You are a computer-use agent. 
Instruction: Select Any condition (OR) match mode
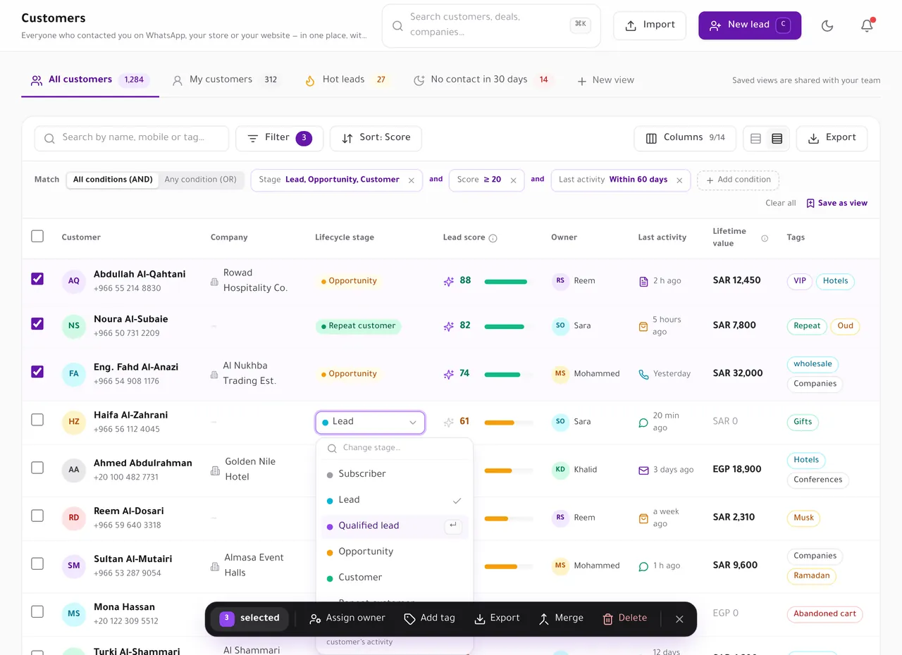pyautogui.click(x=201, y=180)
